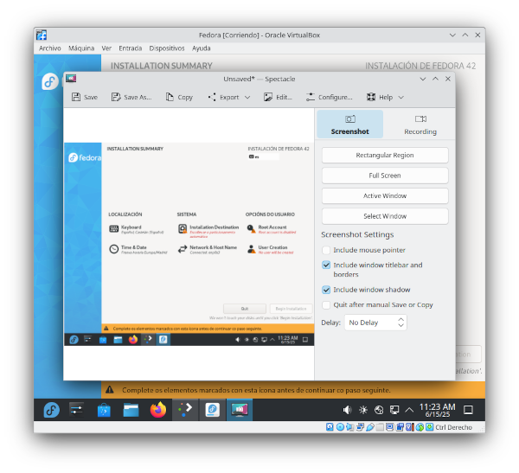Screen dimensions: 519x473
Task: Open the Archivo menu in VirtualBox
Action: click(x=50, y=48)
